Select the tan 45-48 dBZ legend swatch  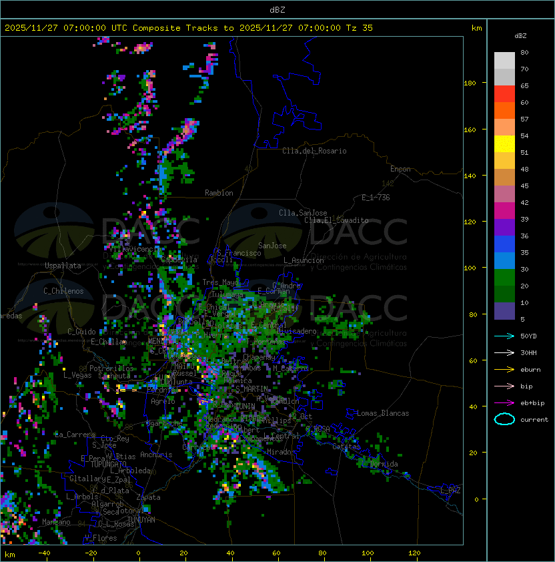click(x=504, y=178)
